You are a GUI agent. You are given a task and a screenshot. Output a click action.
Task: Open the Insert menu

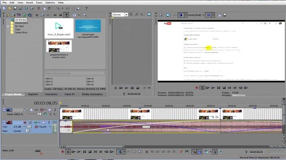tap(29, 3)
